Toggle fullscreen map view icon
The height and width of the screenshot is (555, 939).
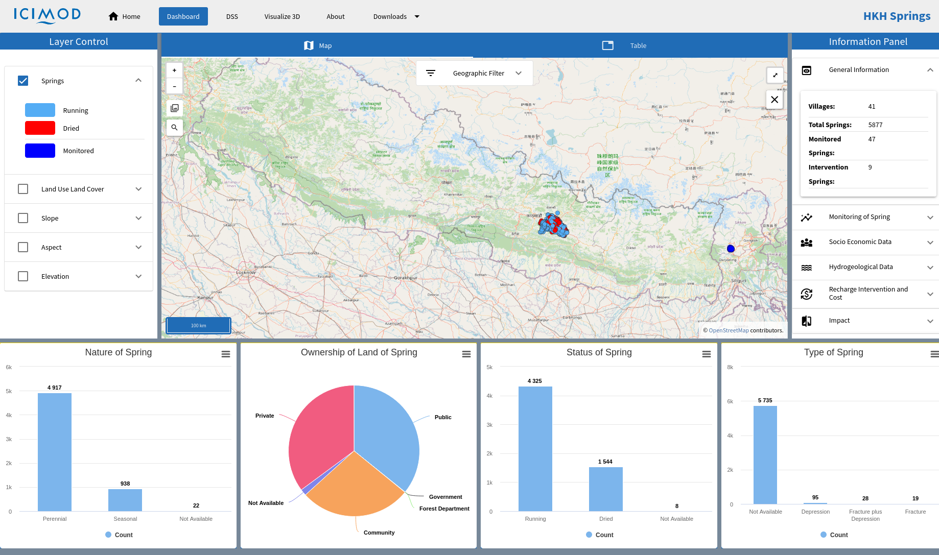(774, 75)
